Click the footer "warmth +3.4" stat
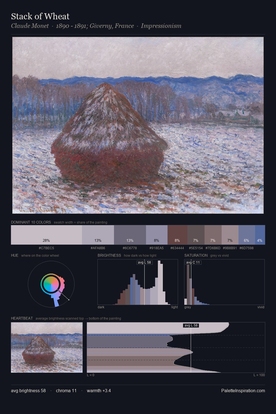Image resolution: width=276 pixels, height=414 pixels. click(99, 391)
